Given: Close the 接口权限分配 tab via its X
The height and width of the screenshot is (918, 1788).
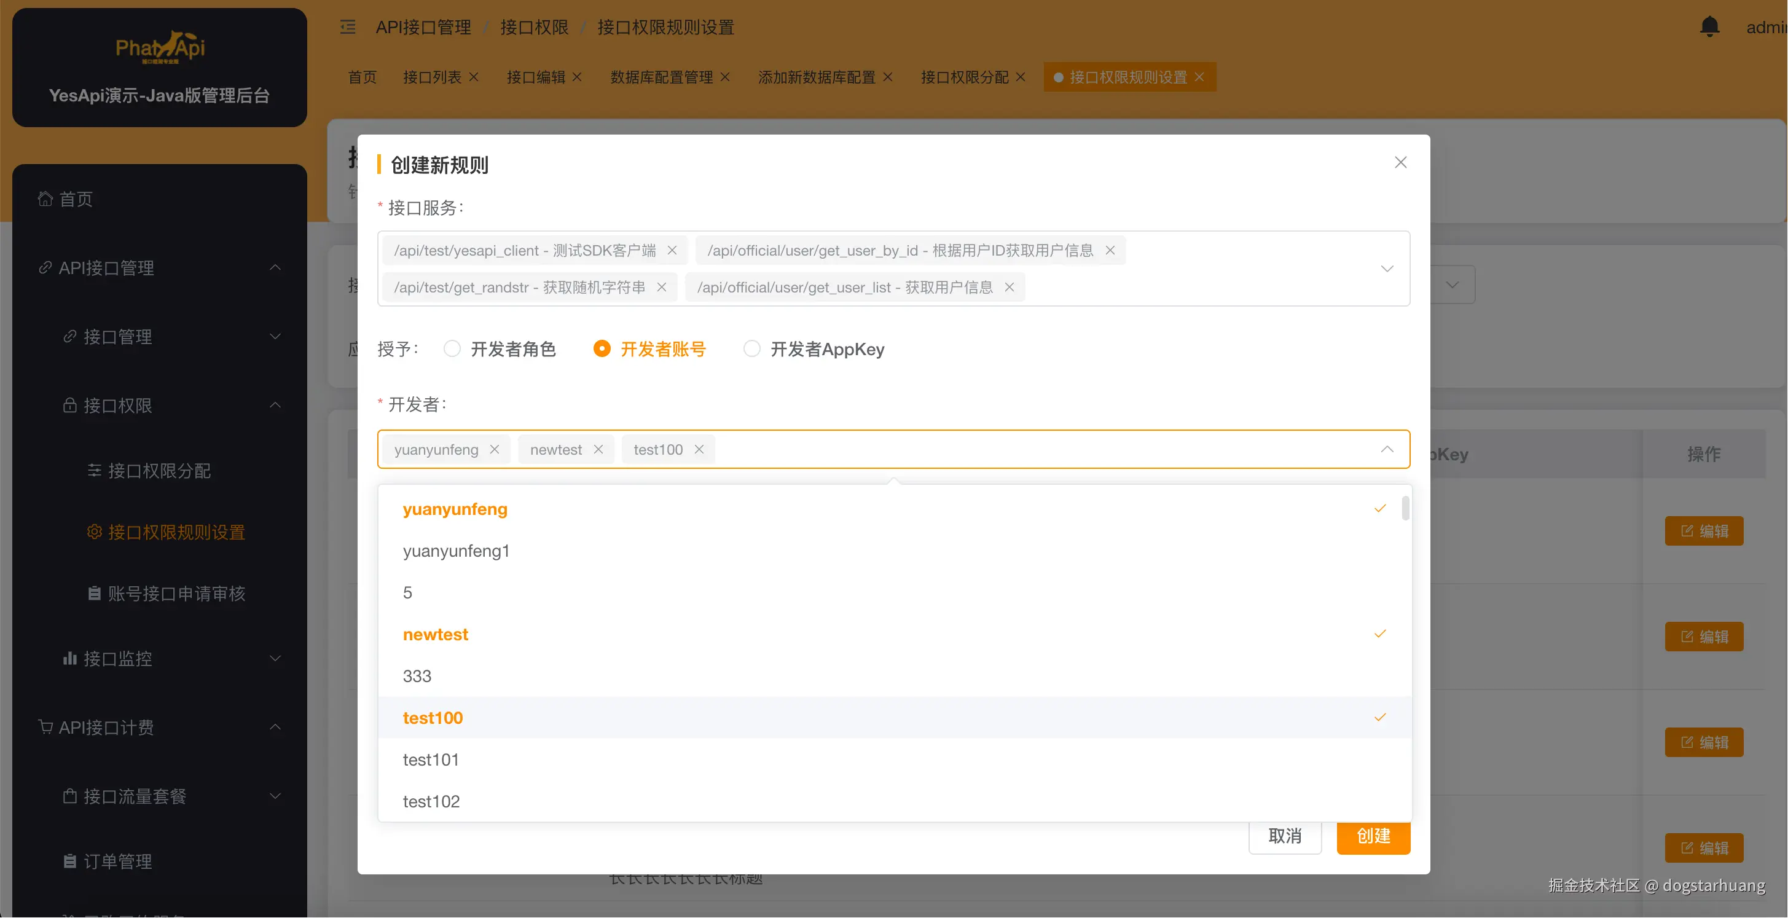Looking at the screenshot, I should pyautogui.click(x=1021, y=77).
